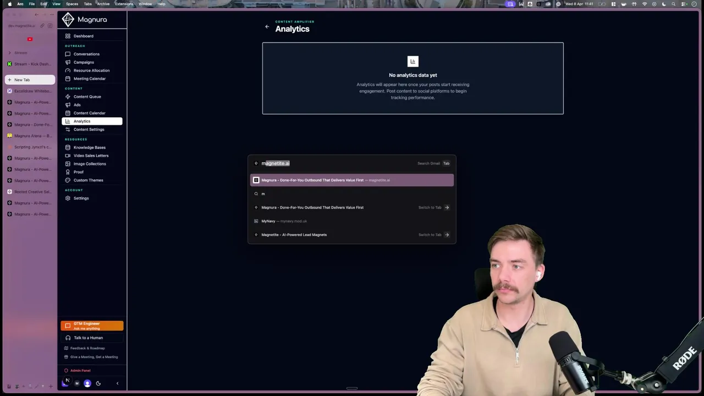Open the Spaces menu in the menu bar

[x=72, y=4]
